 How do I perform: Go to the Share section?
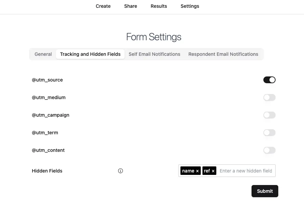[x=130, y=6]
